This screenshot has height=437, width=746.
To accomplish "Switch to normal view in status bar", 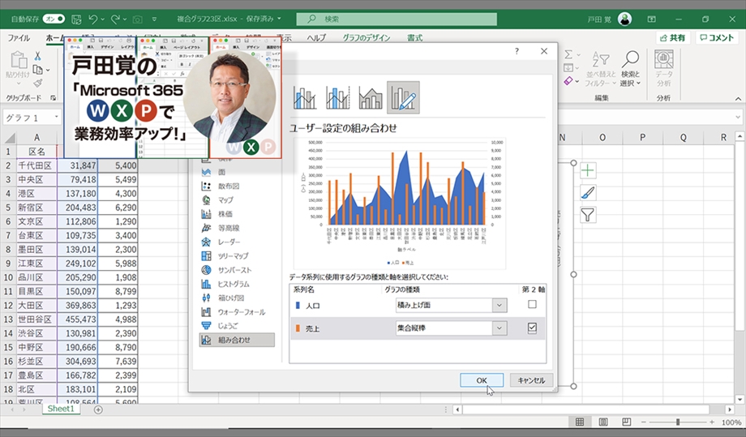I will (580, 422).
